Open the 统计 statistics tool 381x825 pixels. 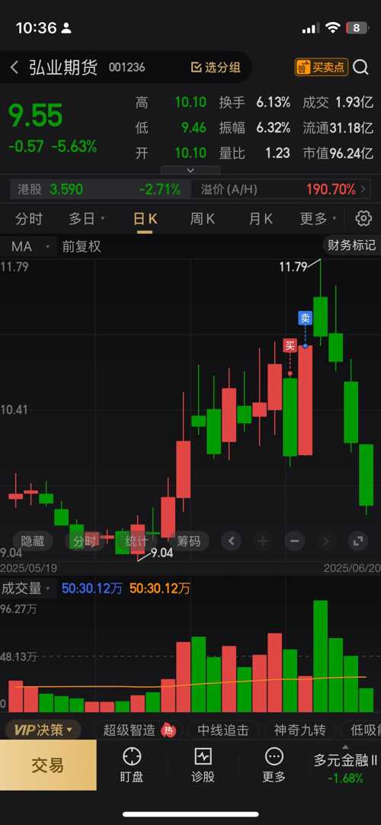136,541
